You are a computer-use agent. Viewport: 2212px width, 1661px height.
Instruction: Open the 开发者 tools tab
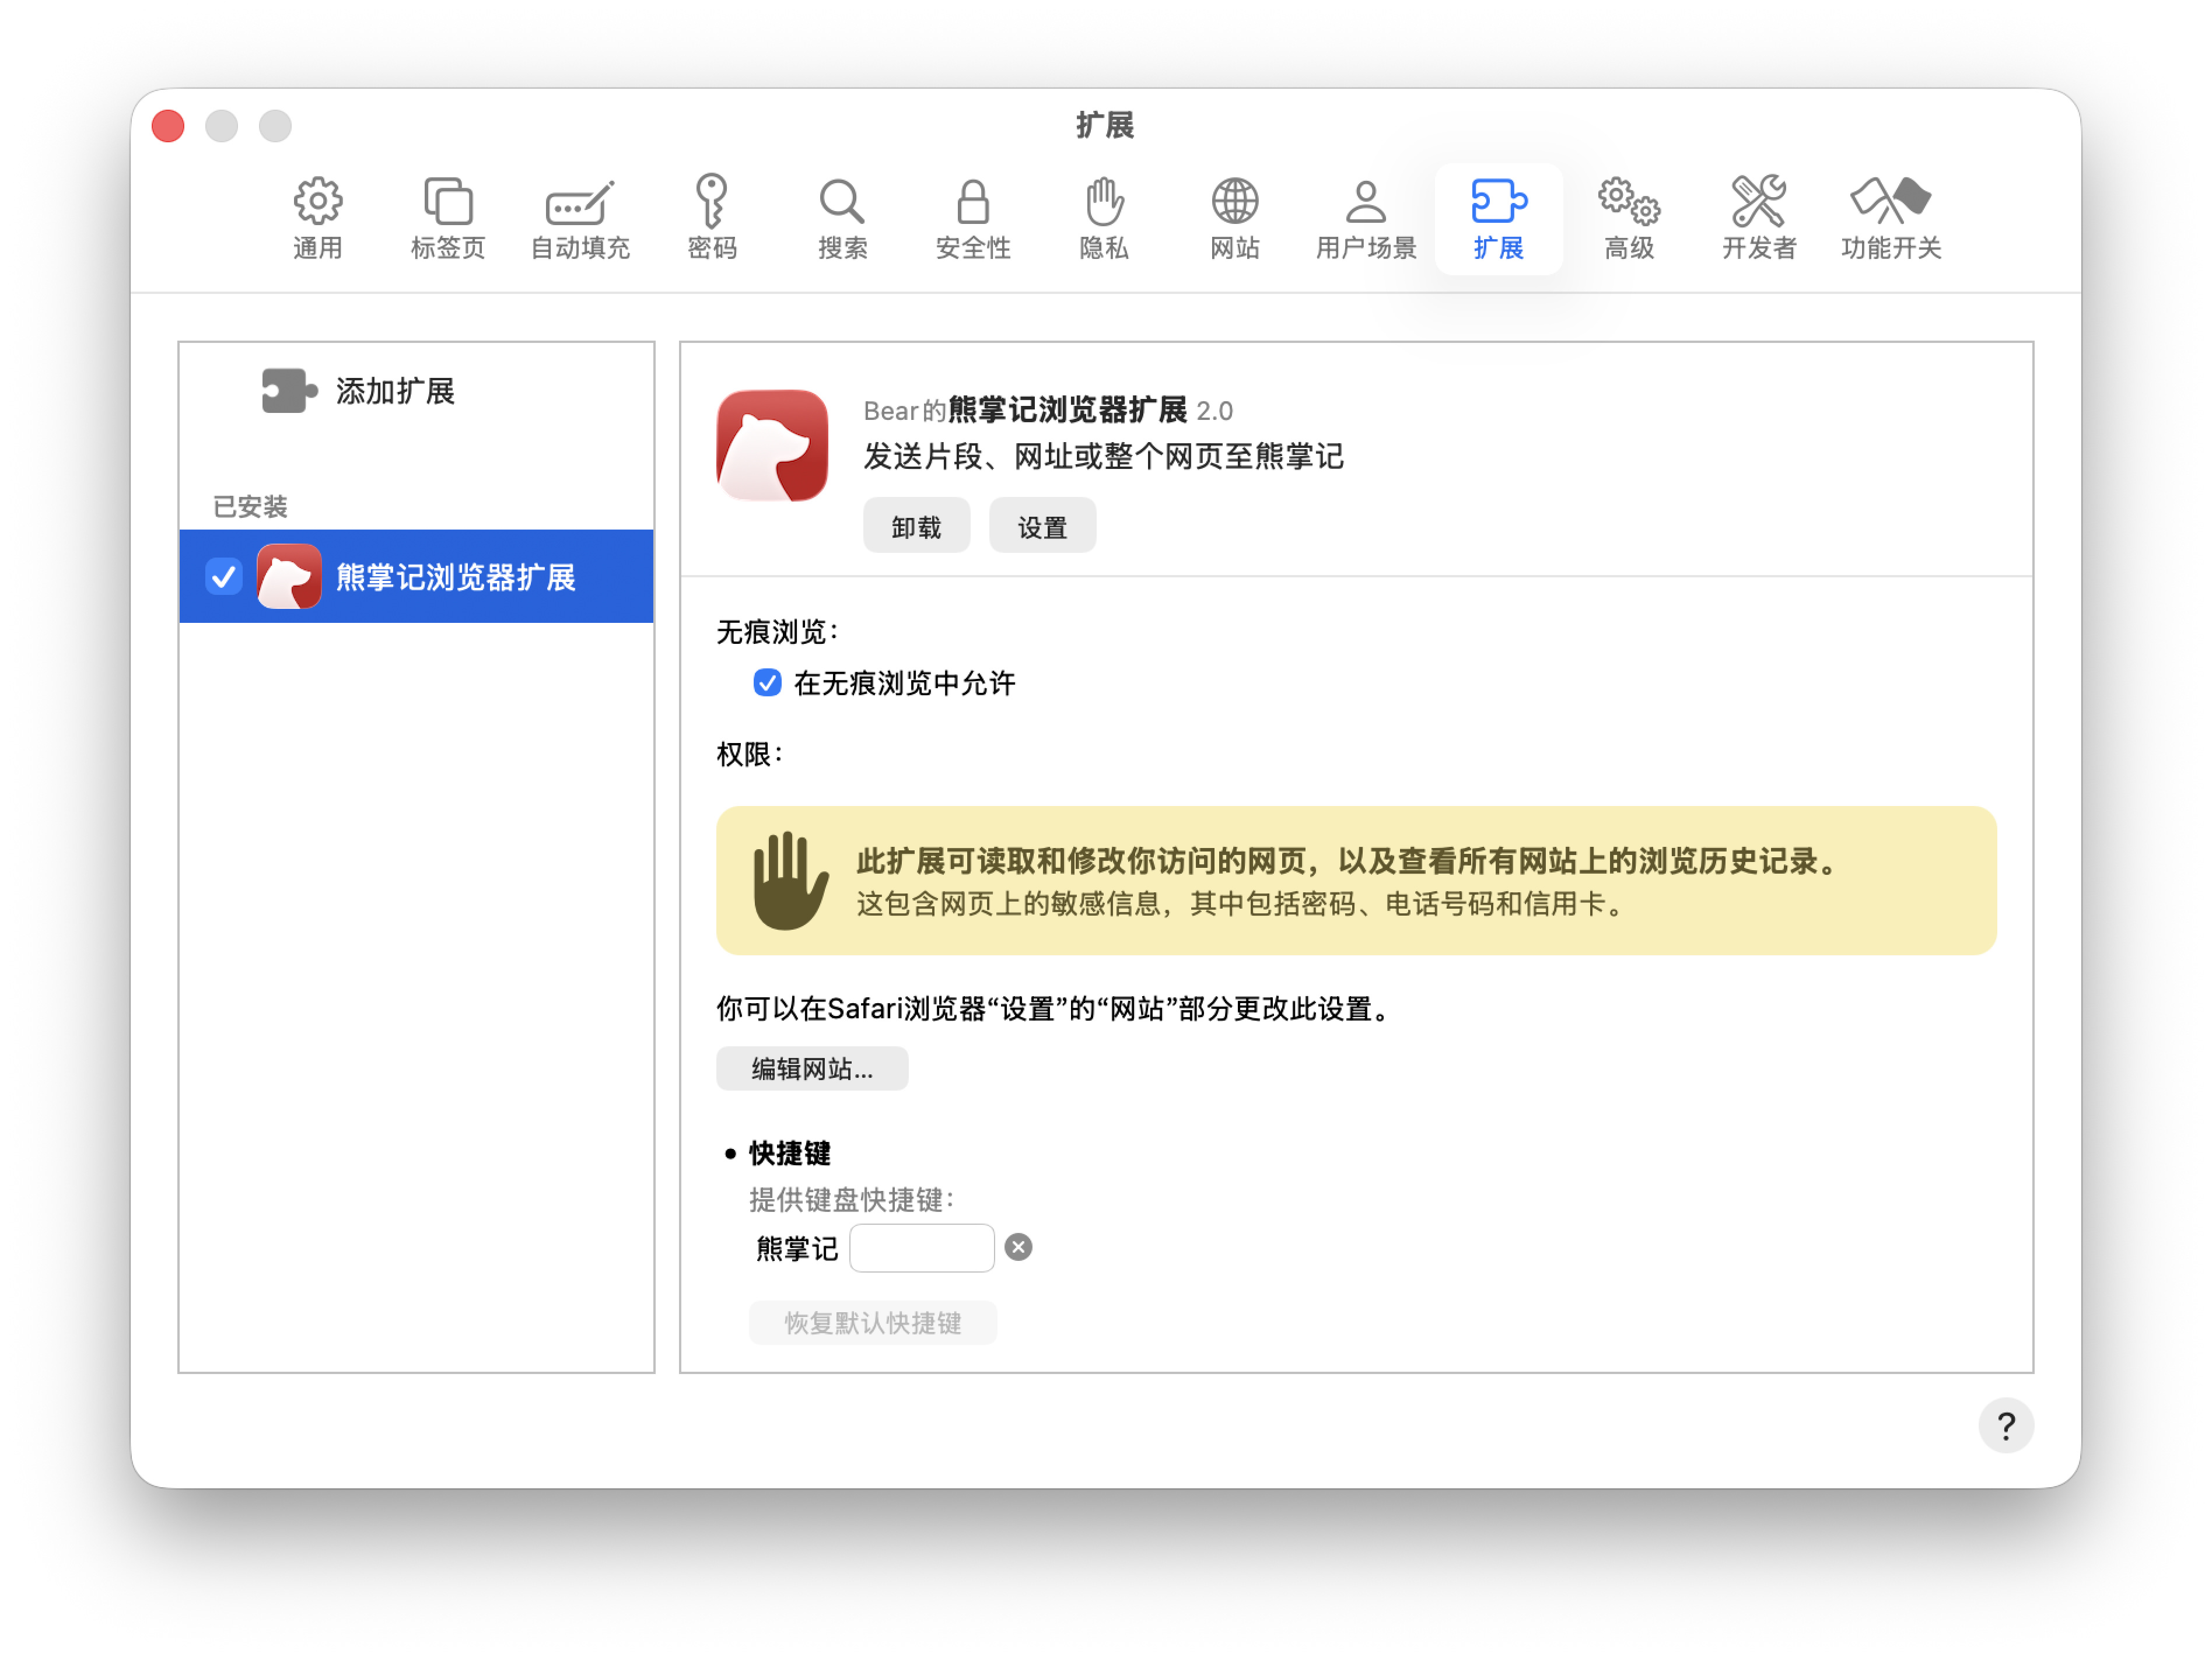point(1759,218)
